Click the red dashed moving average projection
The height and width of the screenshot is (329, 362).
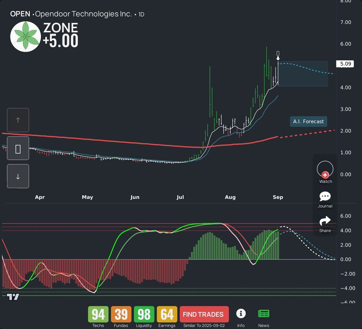(307, 134)
